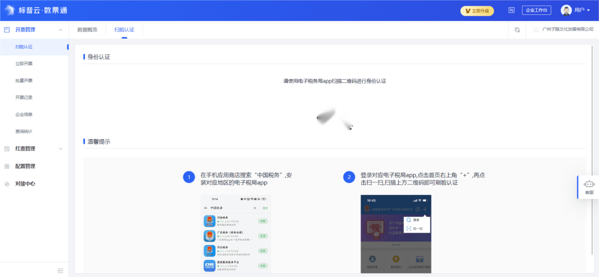
Task: Click the user avatar picture
Action: 566,10
